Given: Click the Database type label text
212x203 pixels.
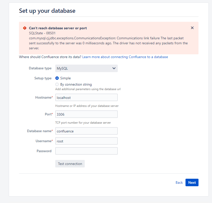Looking at the screenshot, I should pyautogui.click(x=40, y=68).
